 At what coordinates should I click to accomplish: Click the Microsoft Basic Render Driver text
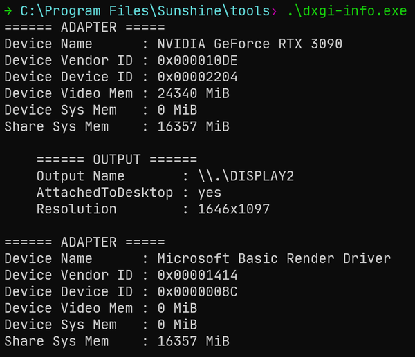274,259
